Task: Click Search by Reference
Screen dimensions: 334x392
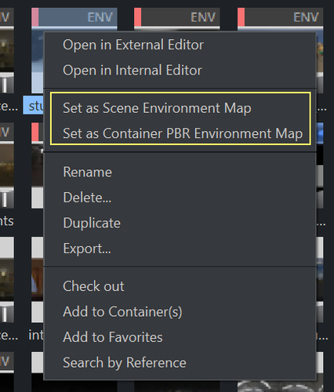Action: (x=180, y=363)
